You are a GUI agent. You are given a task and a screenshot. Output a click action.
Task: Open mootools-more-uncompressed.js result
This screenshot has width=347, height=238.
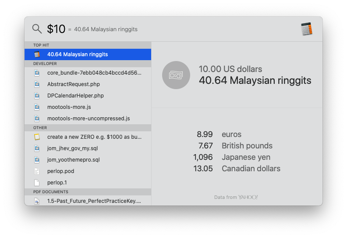(88, 119)
